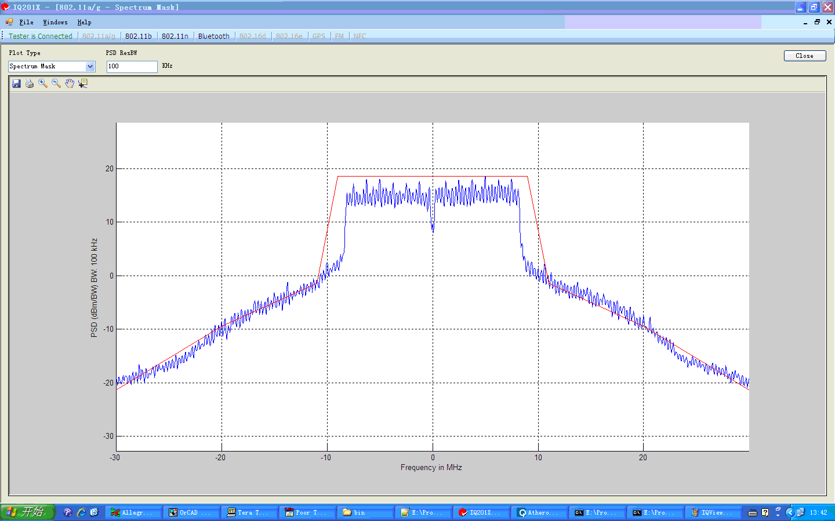
Task: Open the Windows menu
Action: coord(55,22)
